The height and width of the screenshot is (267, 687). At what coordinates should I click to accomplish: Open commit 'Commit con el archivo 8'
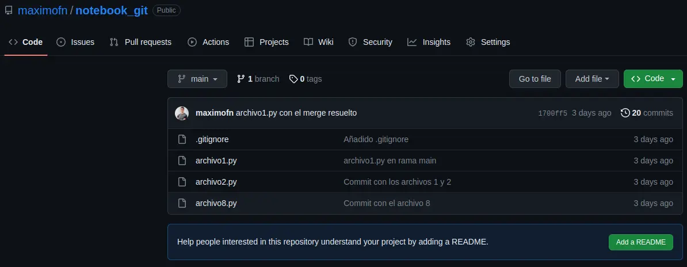(387, 204)
